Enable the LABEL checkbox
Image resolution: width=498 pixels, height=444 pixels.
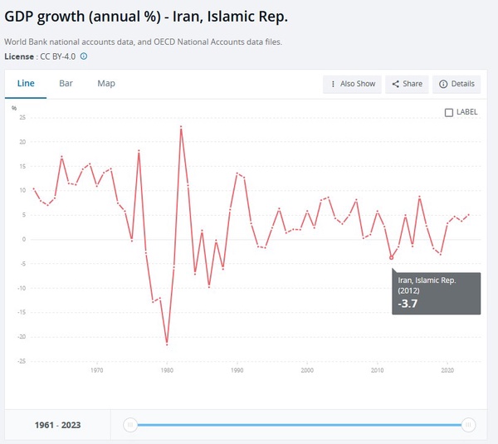[x=449, y=112]
